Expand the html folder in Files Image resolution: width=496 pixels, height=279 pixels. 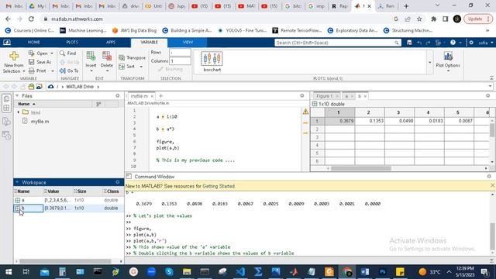(x=19, y=112)
